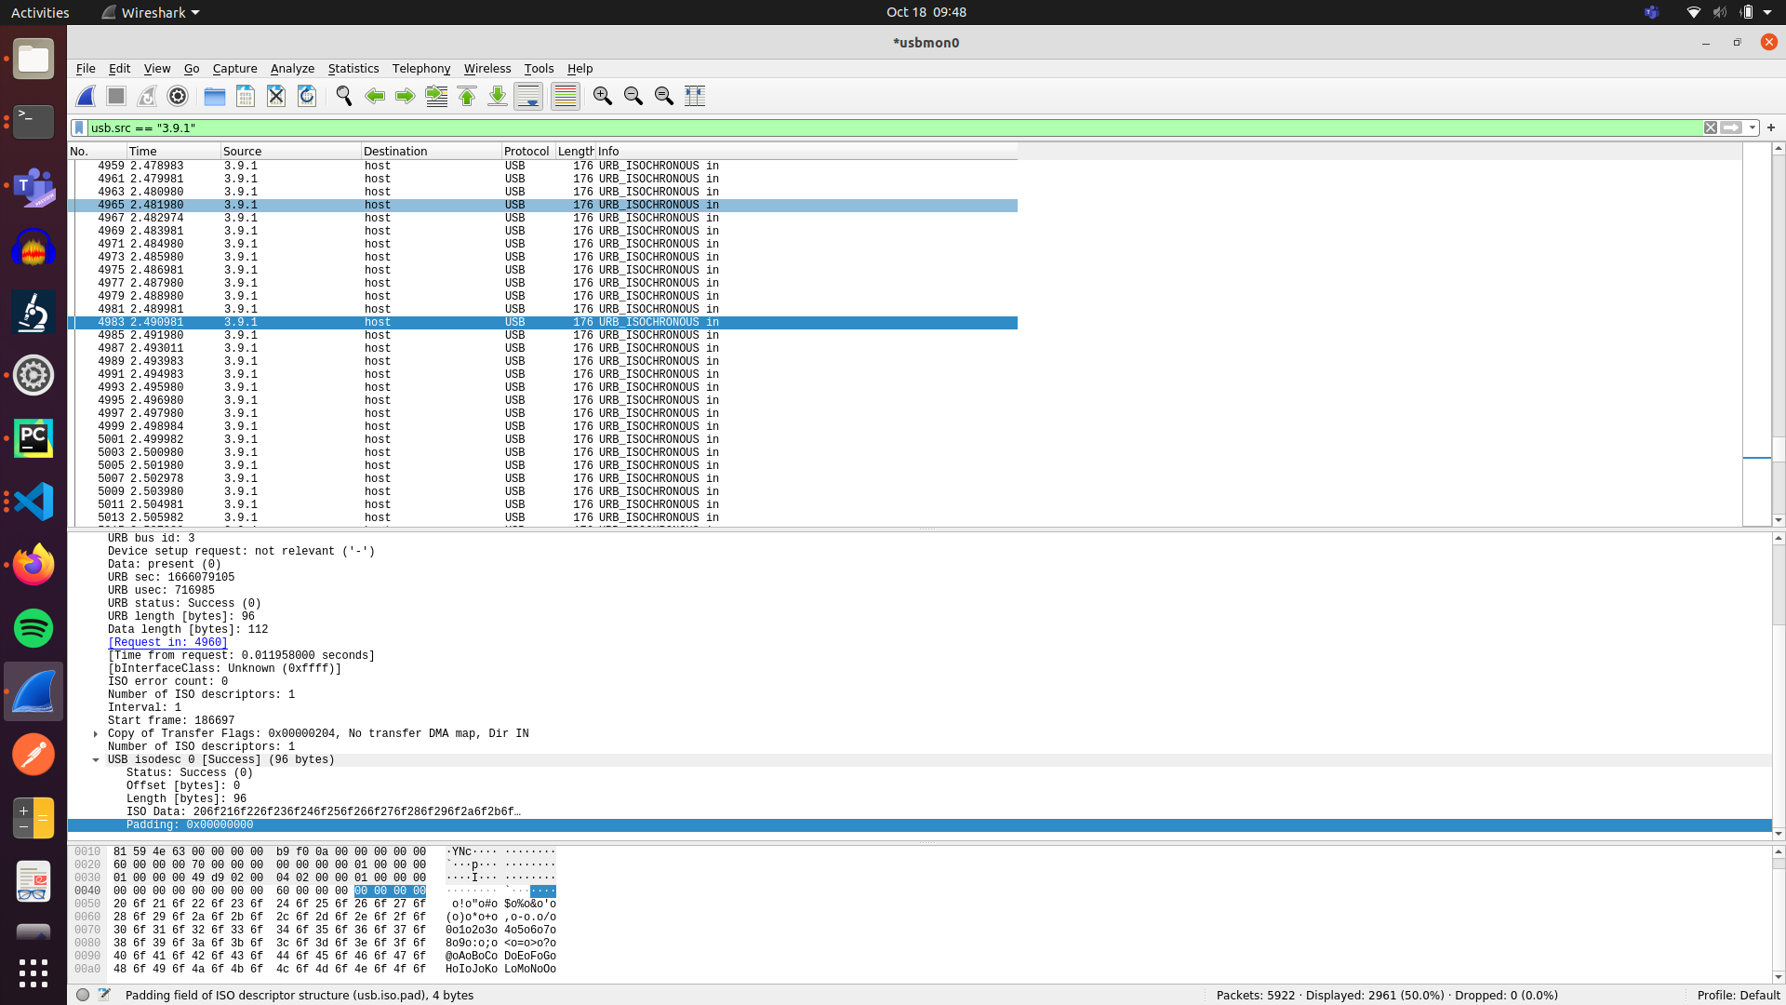The width and height of the screenshot is (1786, 1005).
Task: Open the Telephony menu
Action: 421,68
